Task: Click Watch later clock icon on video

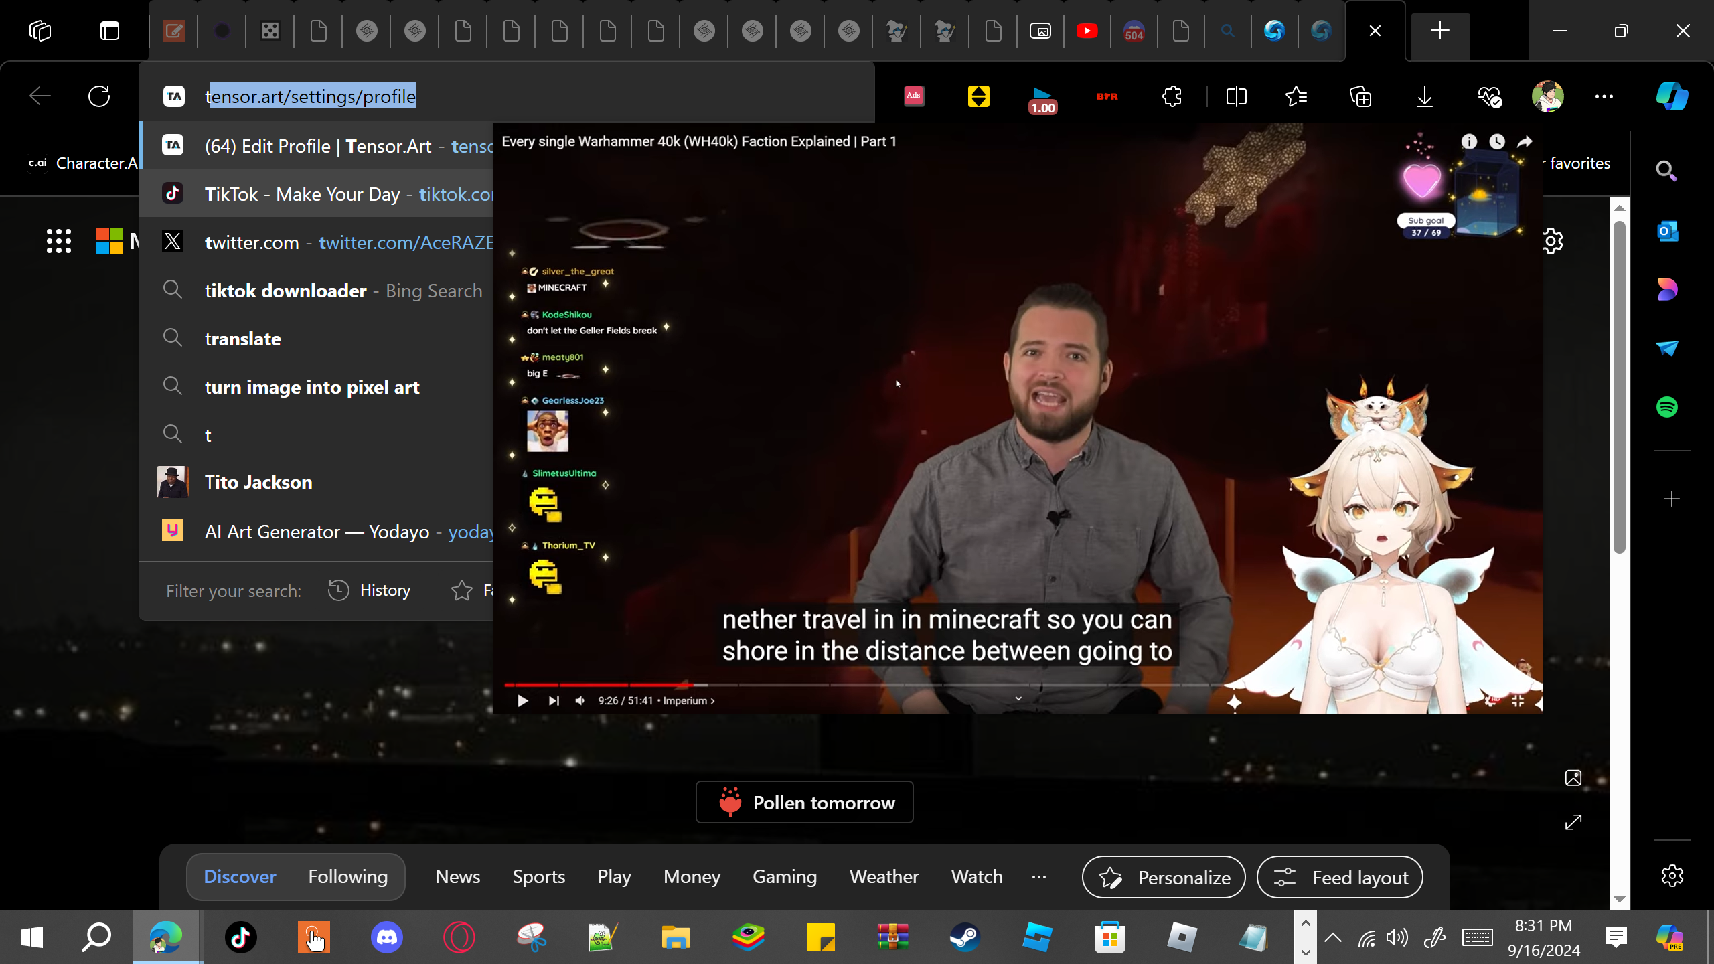Action: click(1497, 141)
